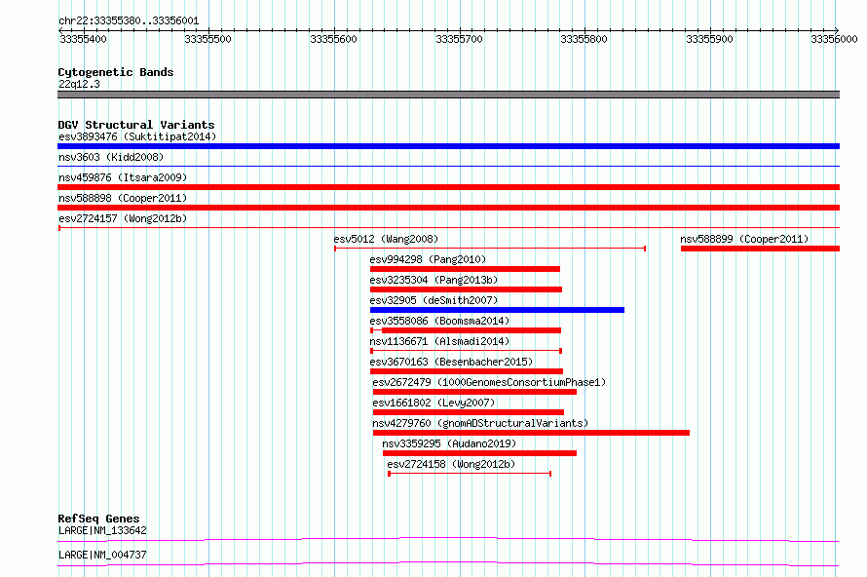Select the red esv994298 variant bar
Viewport: 867px width, 577px height.
click(x=465, y=269)
